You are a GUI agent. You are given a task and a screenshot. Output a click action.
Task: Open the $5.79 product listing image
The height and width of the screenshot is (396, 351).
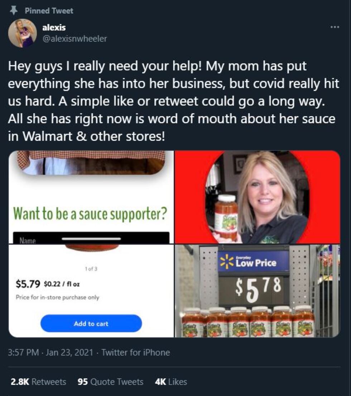click(91, 291)
